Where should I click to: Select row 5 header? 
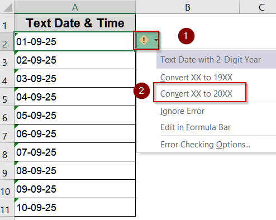pos(7,97)
